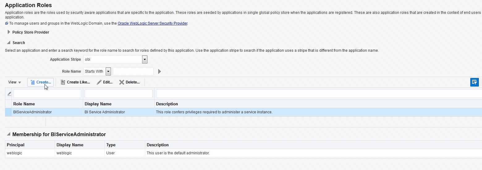Viewport: 482px width, 170px height.
Task: Click the Role Name column filter field
Action: [47, 94]
